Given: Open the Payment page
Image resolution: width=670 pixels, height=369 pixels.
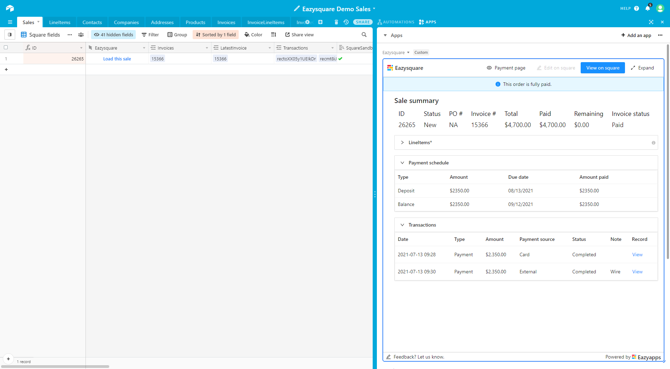Looking at the screenshot, I should point(506,68).
